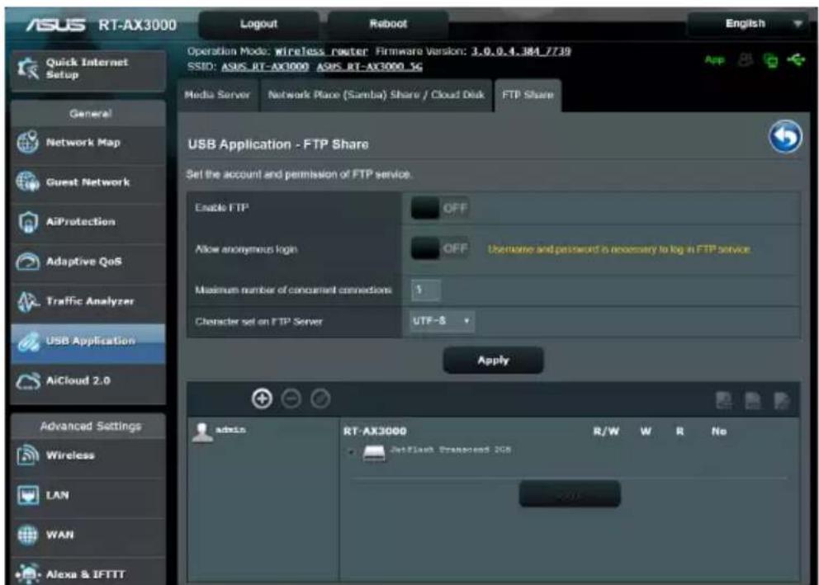Click the Adaptive QoS gauge icon
Screen dimensions: 819x585
[x=28, y=261]
